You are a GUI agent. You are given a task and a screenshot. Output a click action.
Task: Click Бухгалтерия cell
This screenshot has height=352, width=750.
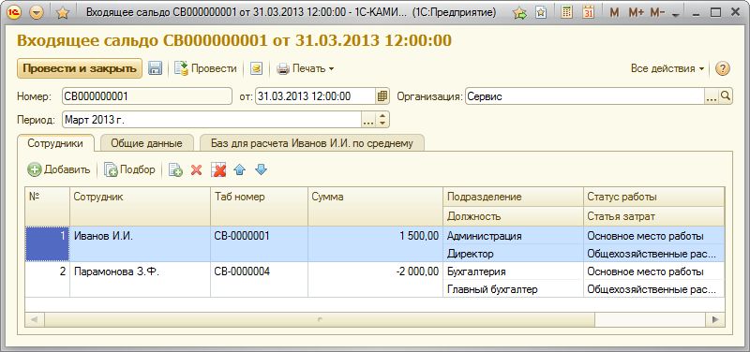[x=513, y=271]
